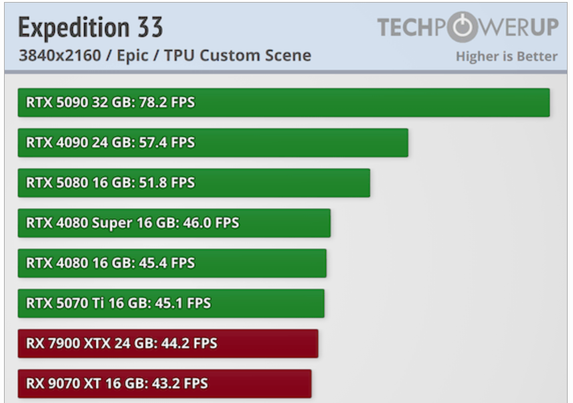Click the 57.4 FPS value label
Image resolution: width=573 pixels, height=403 pixels.
coord(167,143)
